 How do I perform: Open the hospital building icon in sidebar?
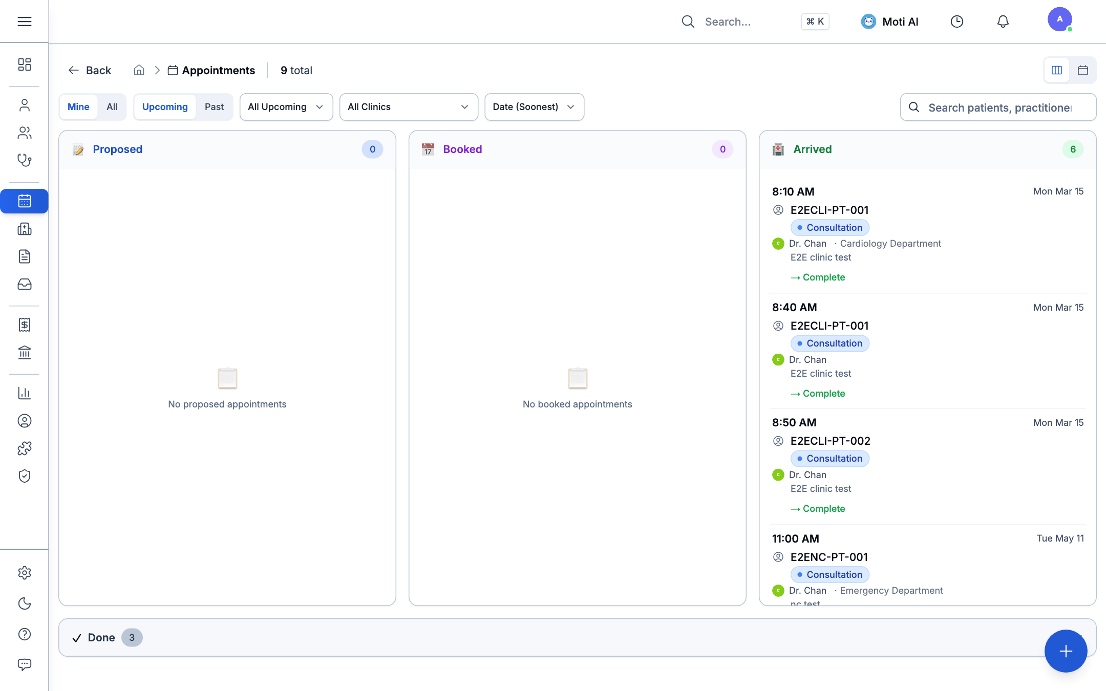pyautogui.click(x=24, y=229)
